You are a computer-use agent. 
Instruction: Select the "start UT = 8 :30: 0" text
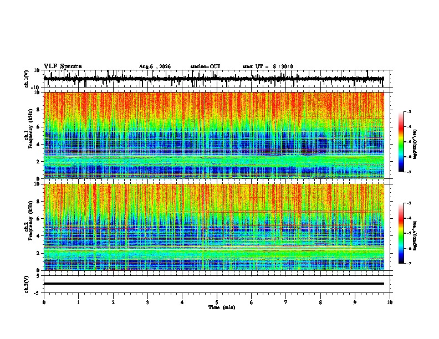[268, 66]
